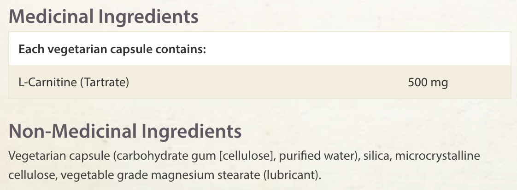Click the word "Each" in the table header
This screenshot has width=517, height=190.
pyautogui.click(x=28, y=49)
